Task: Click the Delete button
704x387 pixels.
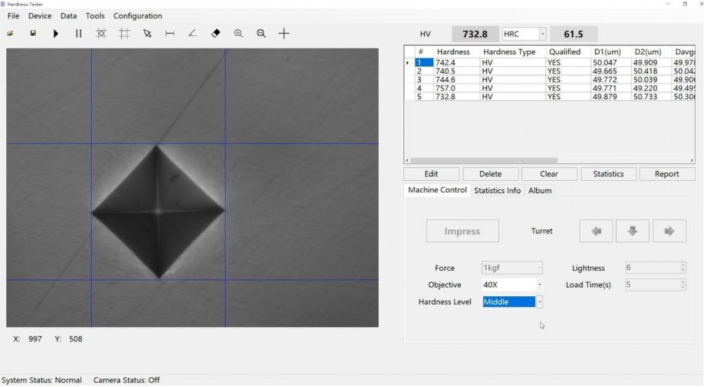Action: point(490,174)
